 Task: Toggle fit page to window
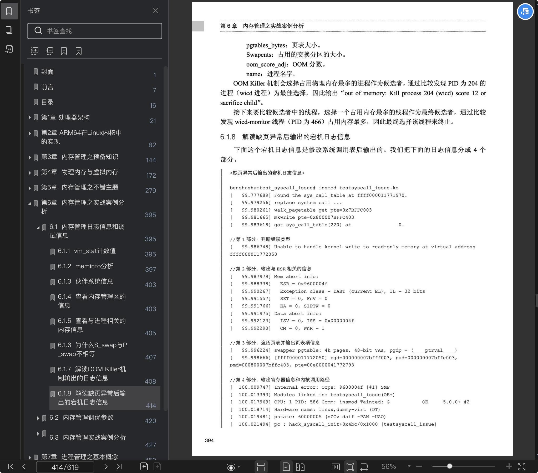coord(350,467)
